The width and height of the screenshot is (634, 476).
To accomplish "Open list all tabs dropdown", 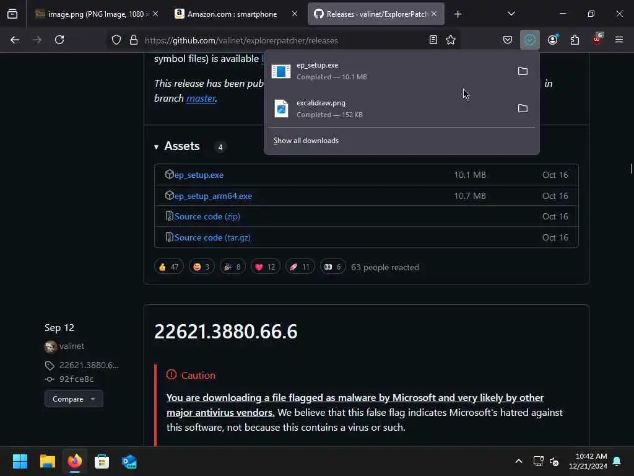I will [x=511, y=14].
